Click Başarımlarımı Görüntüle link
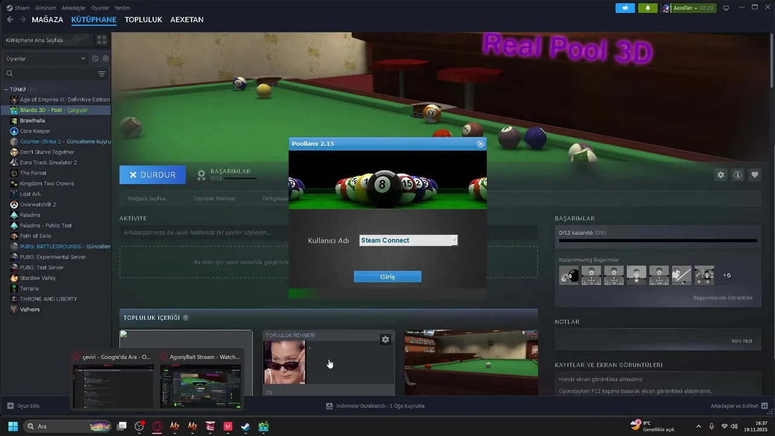The width and height of the screenshot is (775, 436). tap(723, 298)
